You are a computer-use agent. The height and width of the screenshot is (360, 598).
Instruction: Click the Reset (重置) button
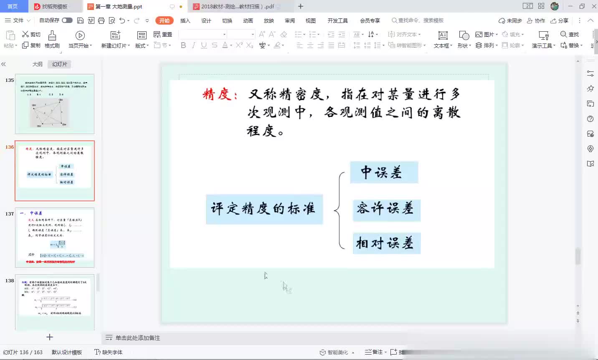(163, 34)
